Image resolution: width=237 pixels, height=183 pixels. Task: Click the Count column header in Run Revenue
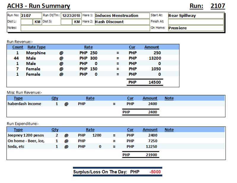coord(18,47)
